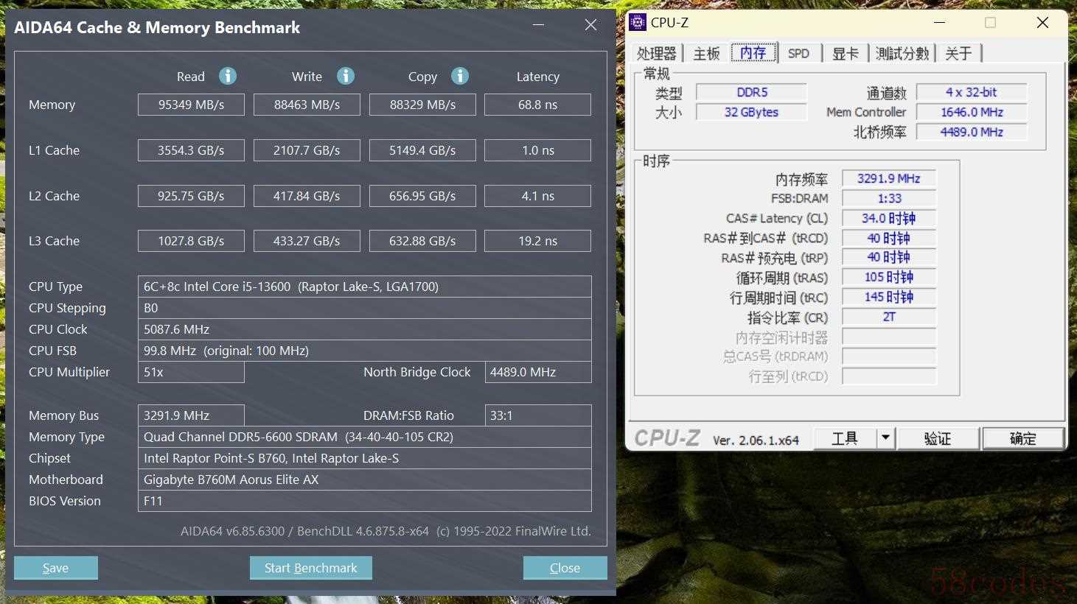Screen dimensions: 1077x604
Task: Click the L1 Cache Copy value 5149.4 GB/s
Action: click(x=422, y=150)
